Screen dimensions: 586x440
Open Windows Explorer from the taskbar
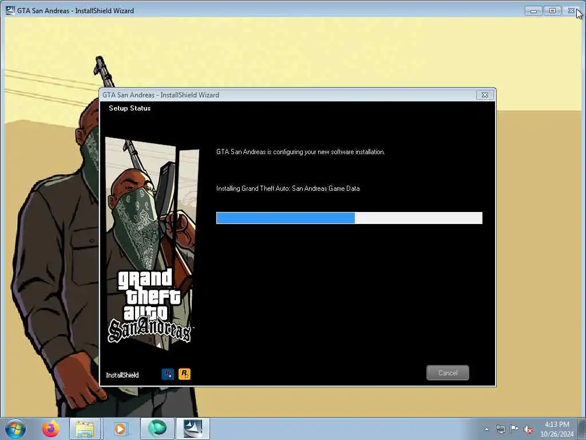pyautogui.click(x=85, y=429)
